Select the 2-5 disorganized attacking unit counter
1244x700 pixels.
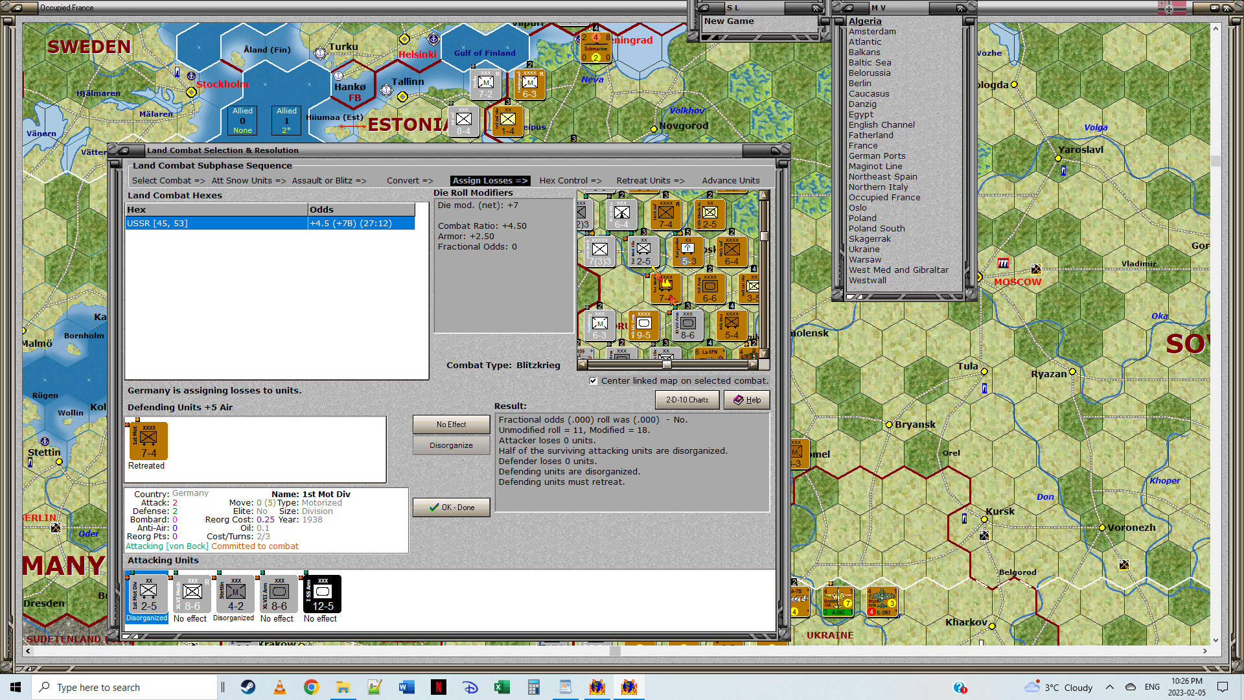[x=148, y=594]
